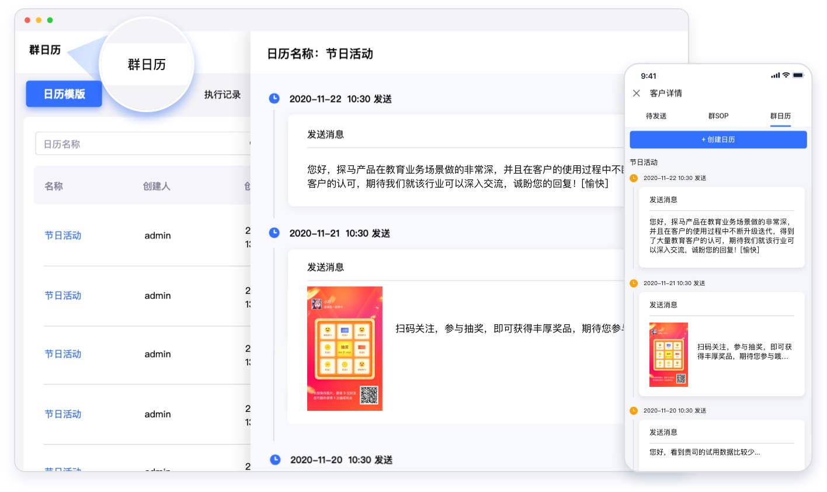Switch to 群SOP tab on phone
Viewport: 827px width, 492px height.
point(718,116)
